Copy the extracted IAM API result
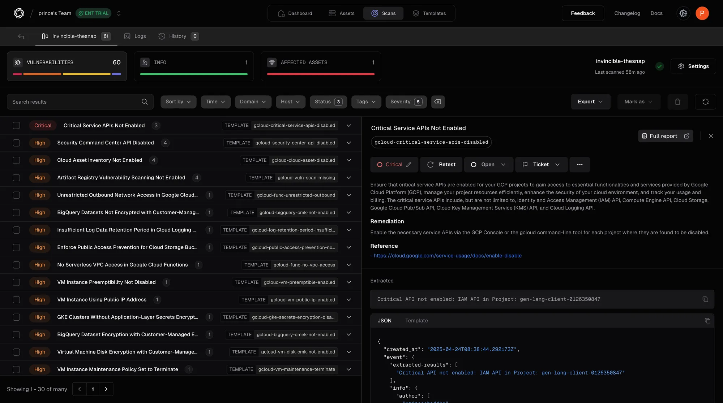723x403 pixels. click(705, 299)
